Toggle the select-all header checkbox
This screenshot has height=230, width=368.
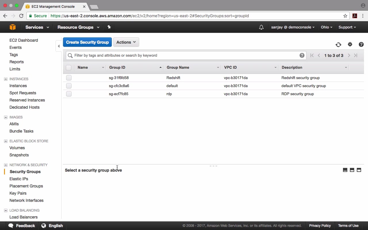click(68, 68)
